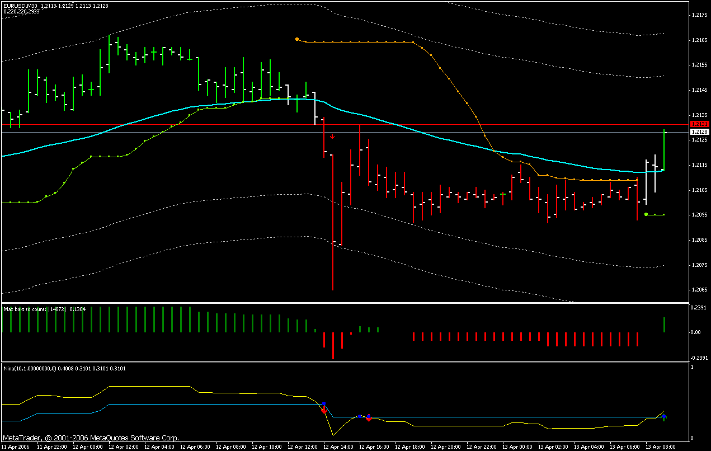Click the green up arrow in Nina window
711x451 pixels.
(x=664, y=417)
